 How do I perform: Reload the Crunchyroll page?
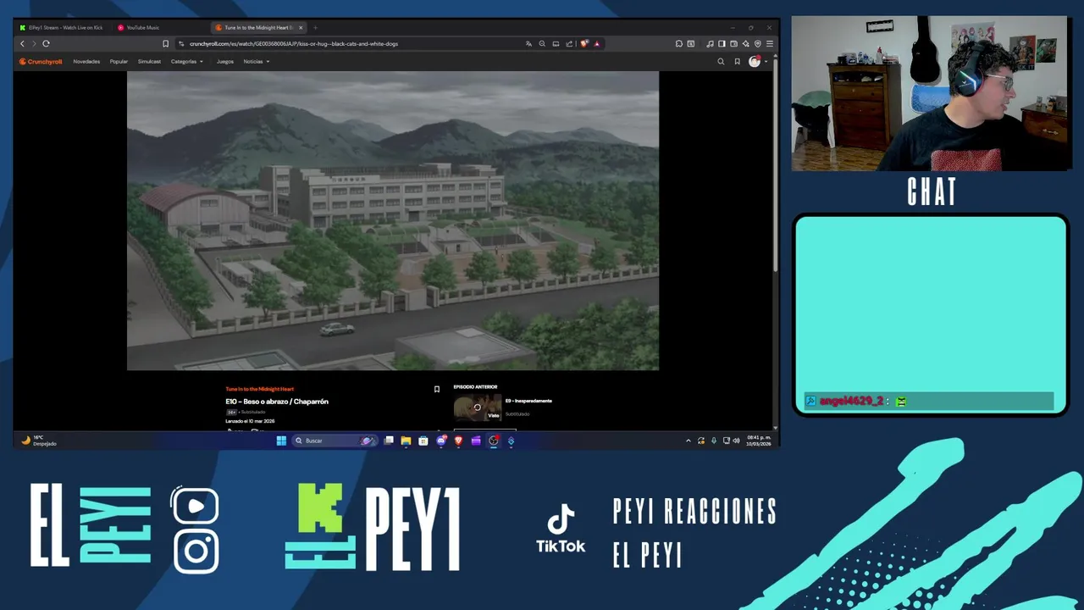pyautogui.click(x=46, y=43)
